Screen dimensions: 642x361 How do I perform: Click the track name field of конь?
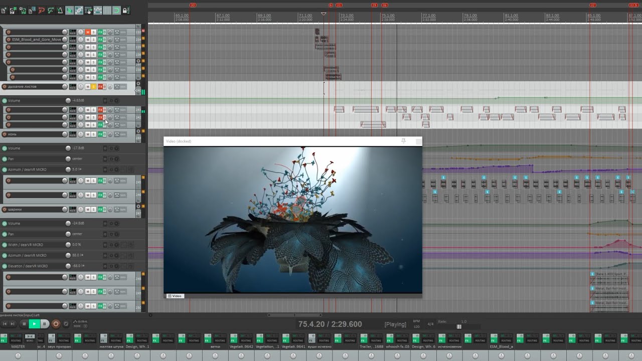click(34, 134)
